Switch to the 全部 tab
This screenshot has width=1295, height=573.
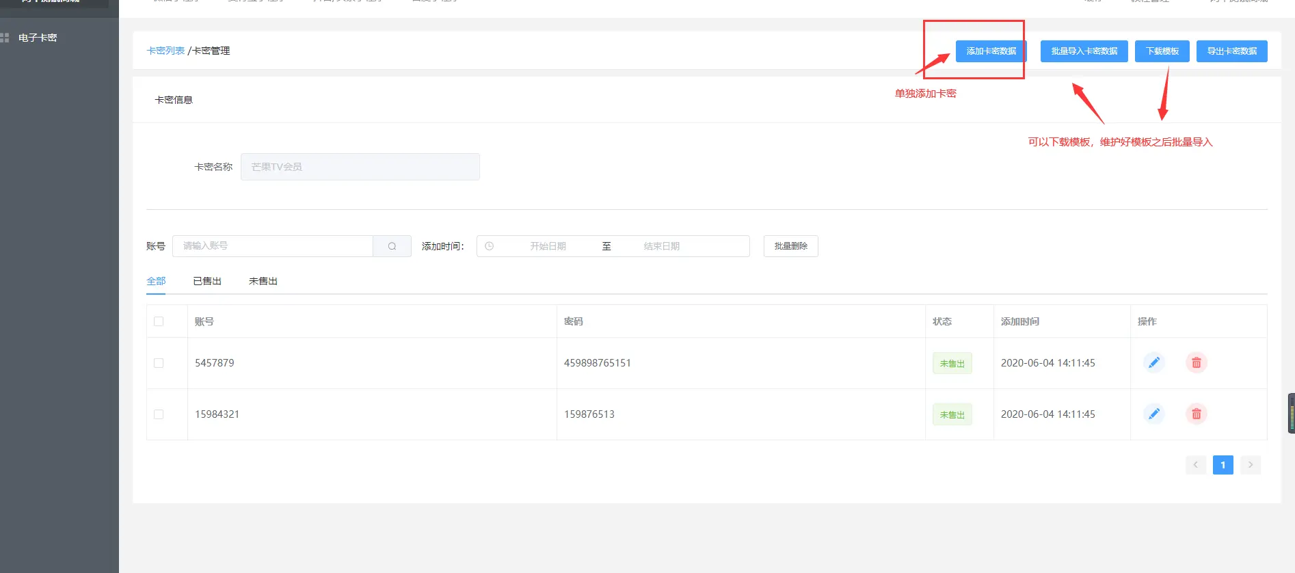pos(156,281)
